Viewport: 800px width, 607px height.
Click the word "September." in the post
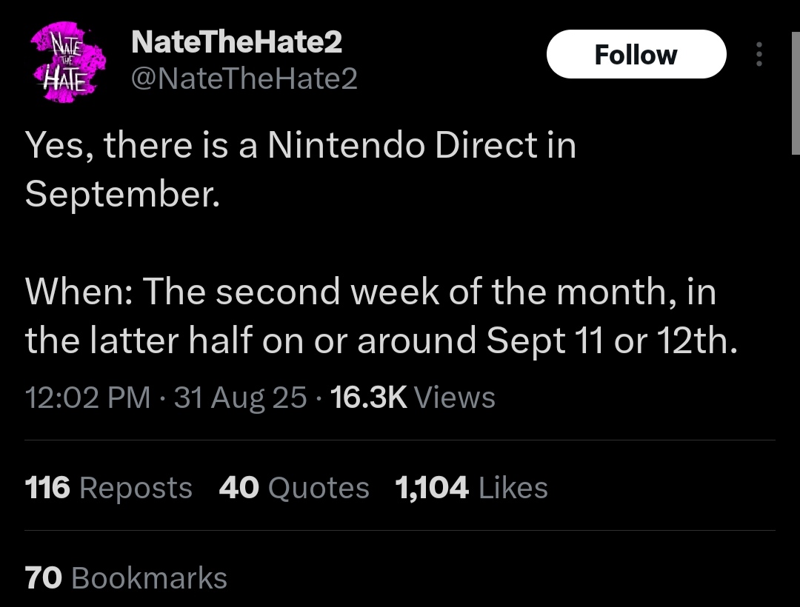point(122,195)
